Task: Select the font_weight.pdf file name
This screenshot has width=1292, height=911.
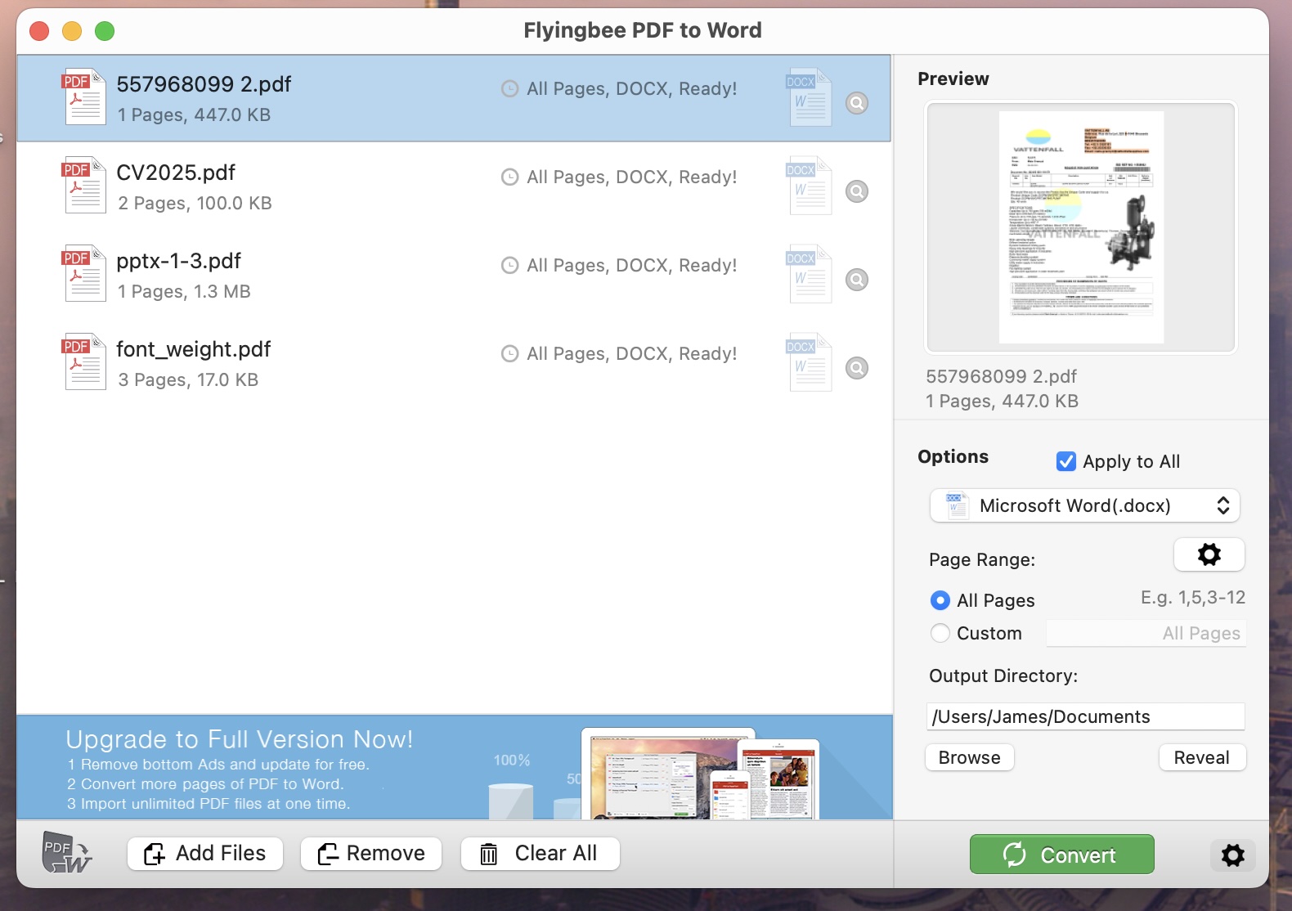Action: click(193, 349)
